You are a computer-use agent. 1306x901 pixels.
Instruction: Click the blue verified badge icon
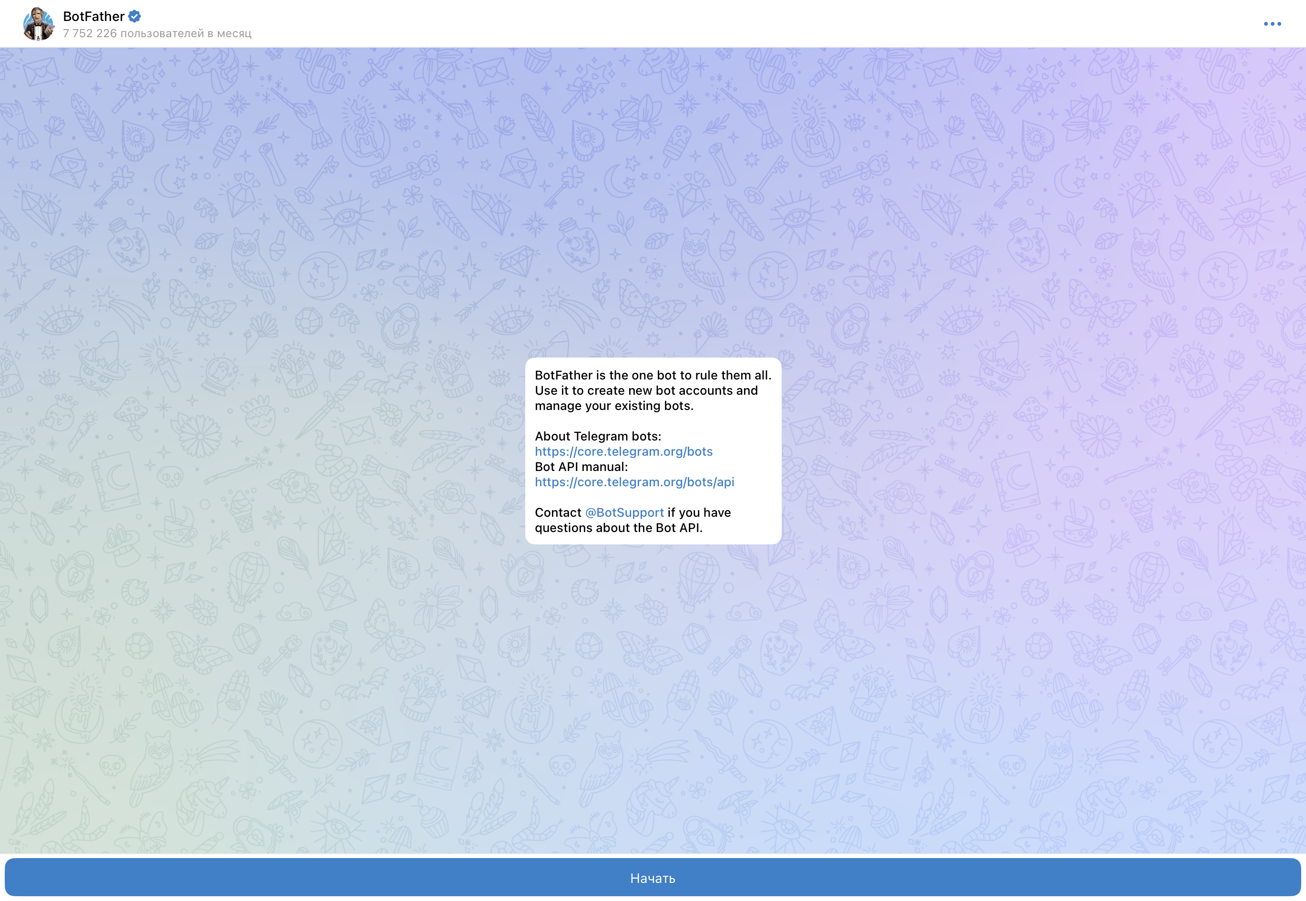click(134, 16)
